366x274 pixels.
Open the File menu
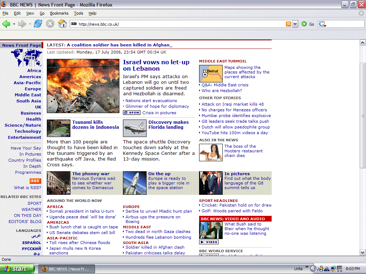[x=5, y=13]
